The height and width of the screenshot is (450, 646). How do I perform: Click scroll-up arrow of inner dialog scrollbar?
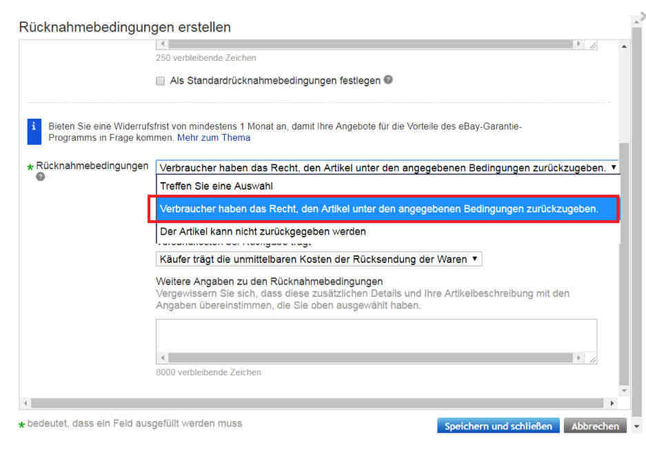[x=624, y=47]
